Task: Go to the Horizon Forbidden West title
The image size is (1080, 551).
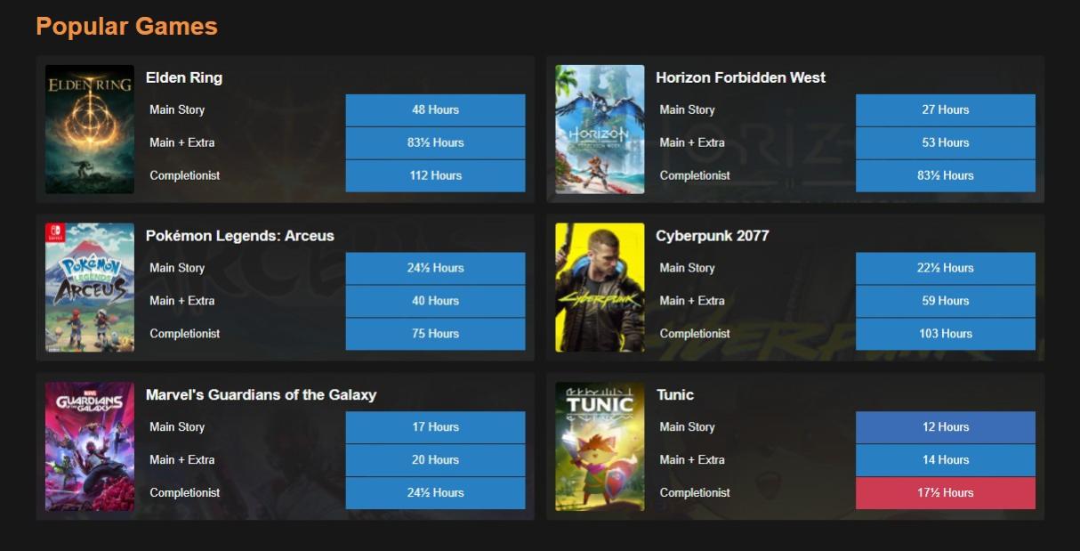Action: (x=740, y=77)
